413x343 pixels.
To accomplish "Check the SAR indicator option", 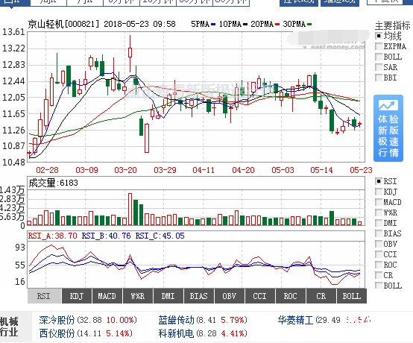I will click(379, 67).
